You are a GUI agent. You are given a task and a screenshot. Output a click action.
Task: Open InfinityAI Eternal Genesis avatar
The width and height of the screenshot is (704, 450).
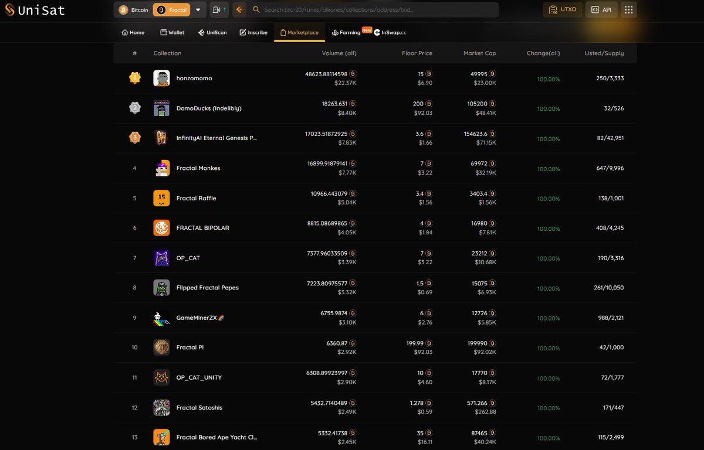pyautogui.click(x=161, y=138)
